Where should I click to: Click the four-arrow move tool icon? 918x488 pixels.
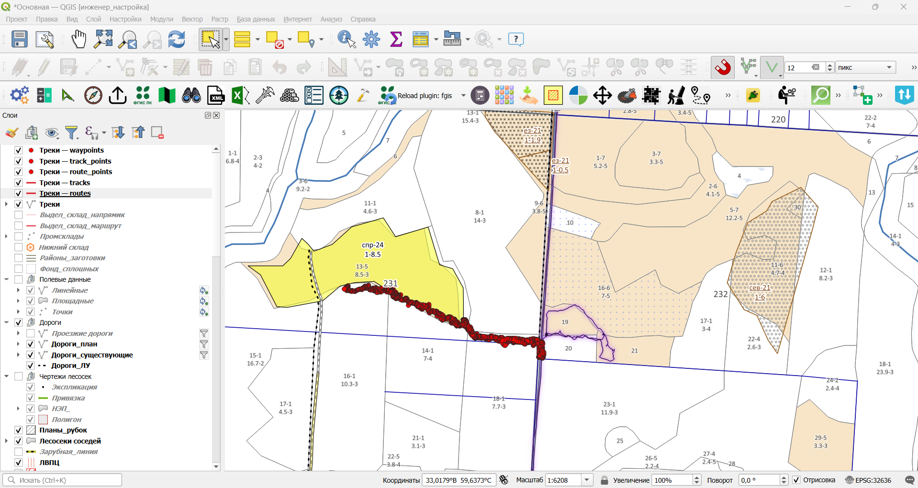[x=603, y=95]
